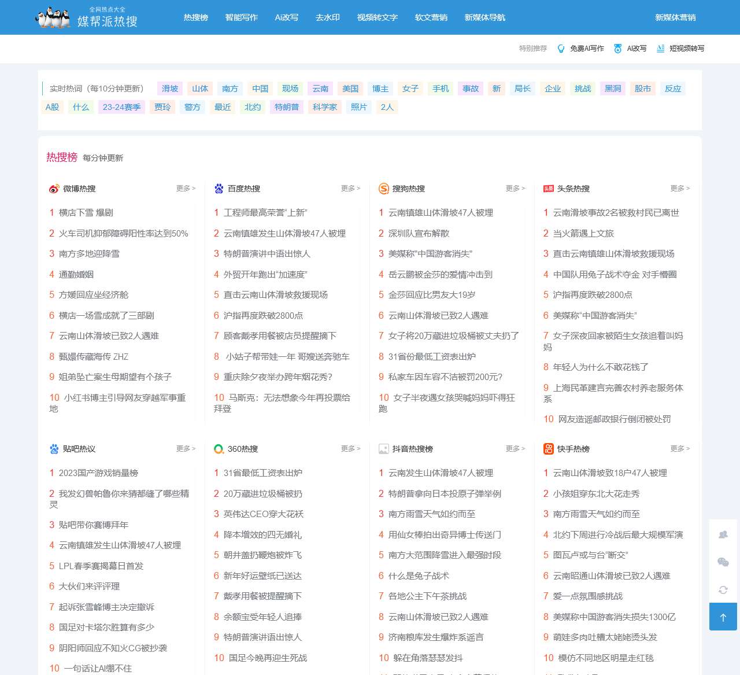Click the floating WeChat icon
Image resolution: width=740 pixels, height=675 pixels.
pyautogui.click(x=723, y=562)
